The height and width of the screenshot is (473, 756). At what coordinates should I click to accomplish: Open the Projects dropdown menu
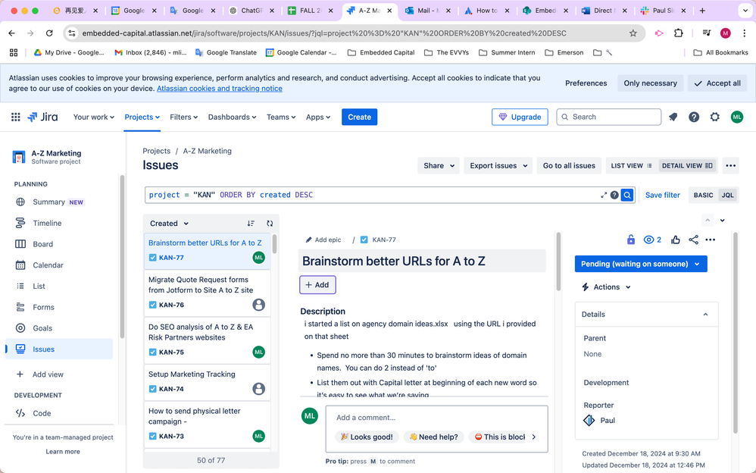point(142,117)
